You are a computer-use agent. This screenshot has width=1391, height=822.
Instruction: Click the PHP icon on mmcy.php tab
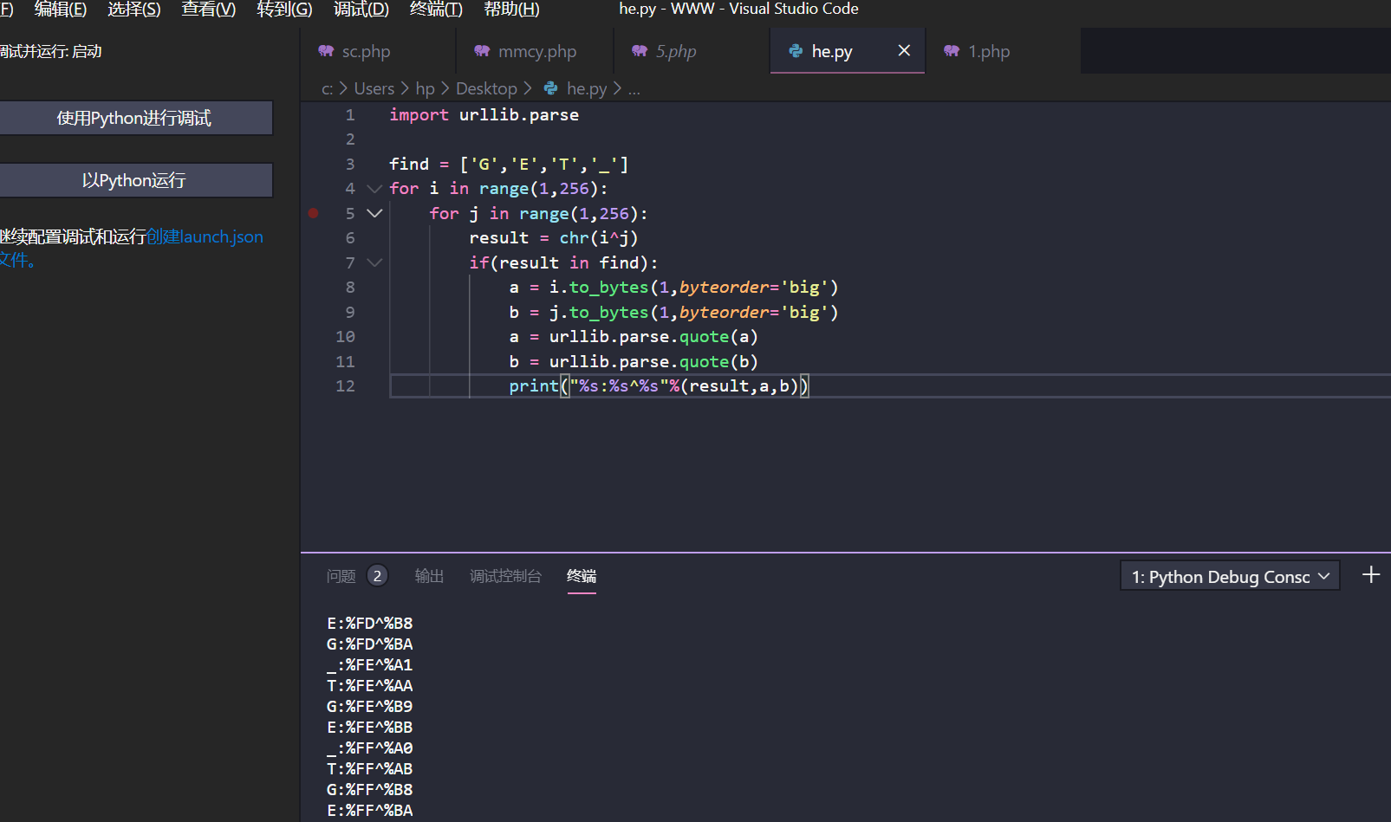pyautogui.click(x=482, y=51)
